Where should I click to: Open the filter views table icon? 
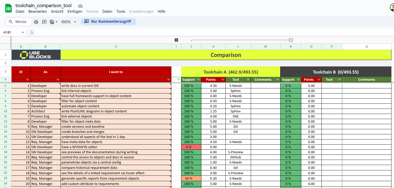coord(53,22)
